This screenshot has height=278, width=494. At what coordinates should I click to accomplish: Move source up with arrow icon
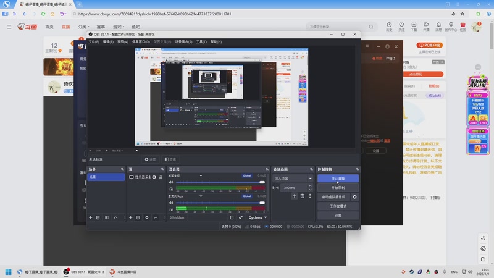[x=156, y=217]
